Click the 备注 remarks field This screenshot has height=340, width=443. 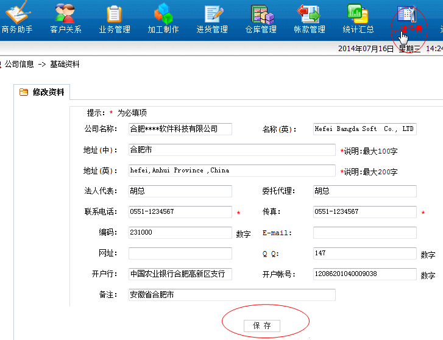[232, 295]
